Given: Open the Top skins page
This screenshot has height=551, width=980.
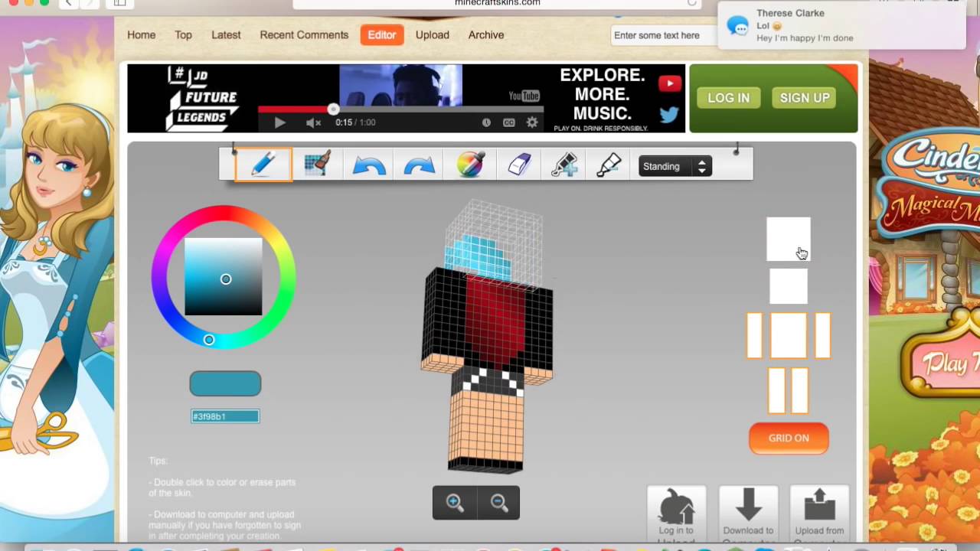Looking at the screenshot, I should pyautogui.click(x=183, y=35).
